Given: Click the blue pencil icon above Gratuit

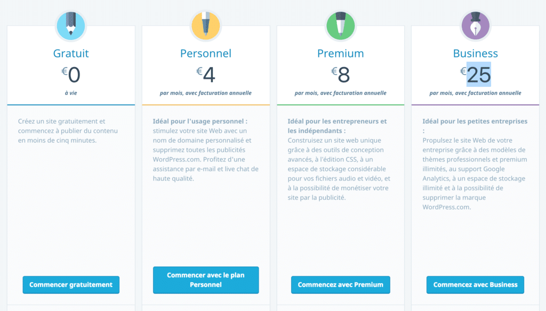Looking at the screenshot, I should point(71,26).
